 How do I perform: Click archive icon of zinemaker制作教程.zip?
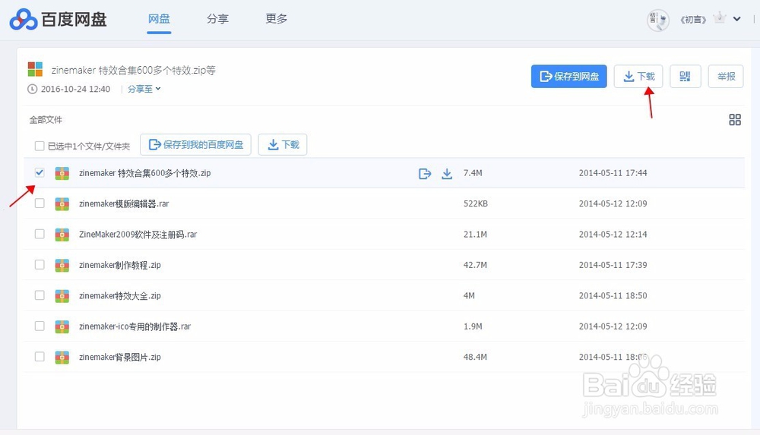point(62,265)
